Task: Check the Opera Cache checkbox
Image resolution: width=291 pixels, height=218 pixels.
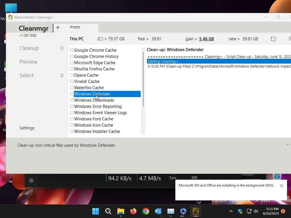Action: [x=72, y=75]
